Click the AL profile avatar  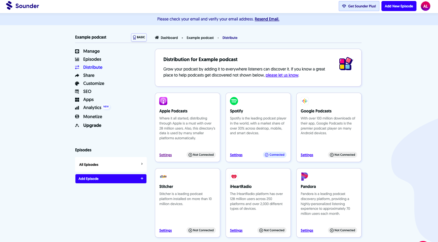point(425,6)
